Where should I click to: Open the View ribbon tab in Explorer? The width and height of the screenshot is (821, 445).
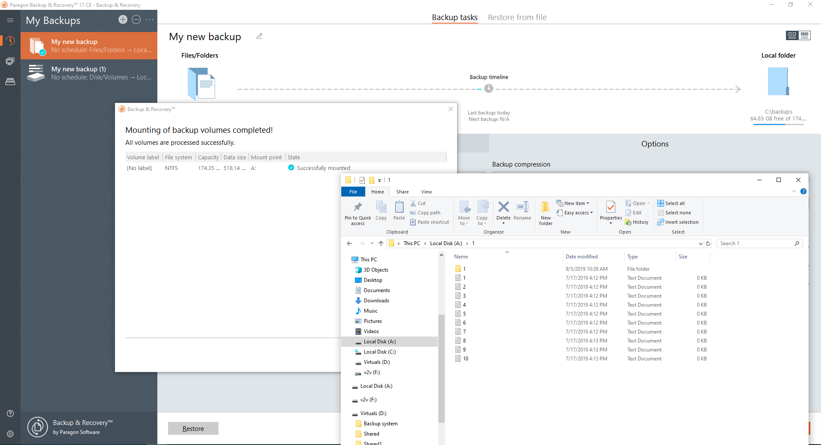426,192
